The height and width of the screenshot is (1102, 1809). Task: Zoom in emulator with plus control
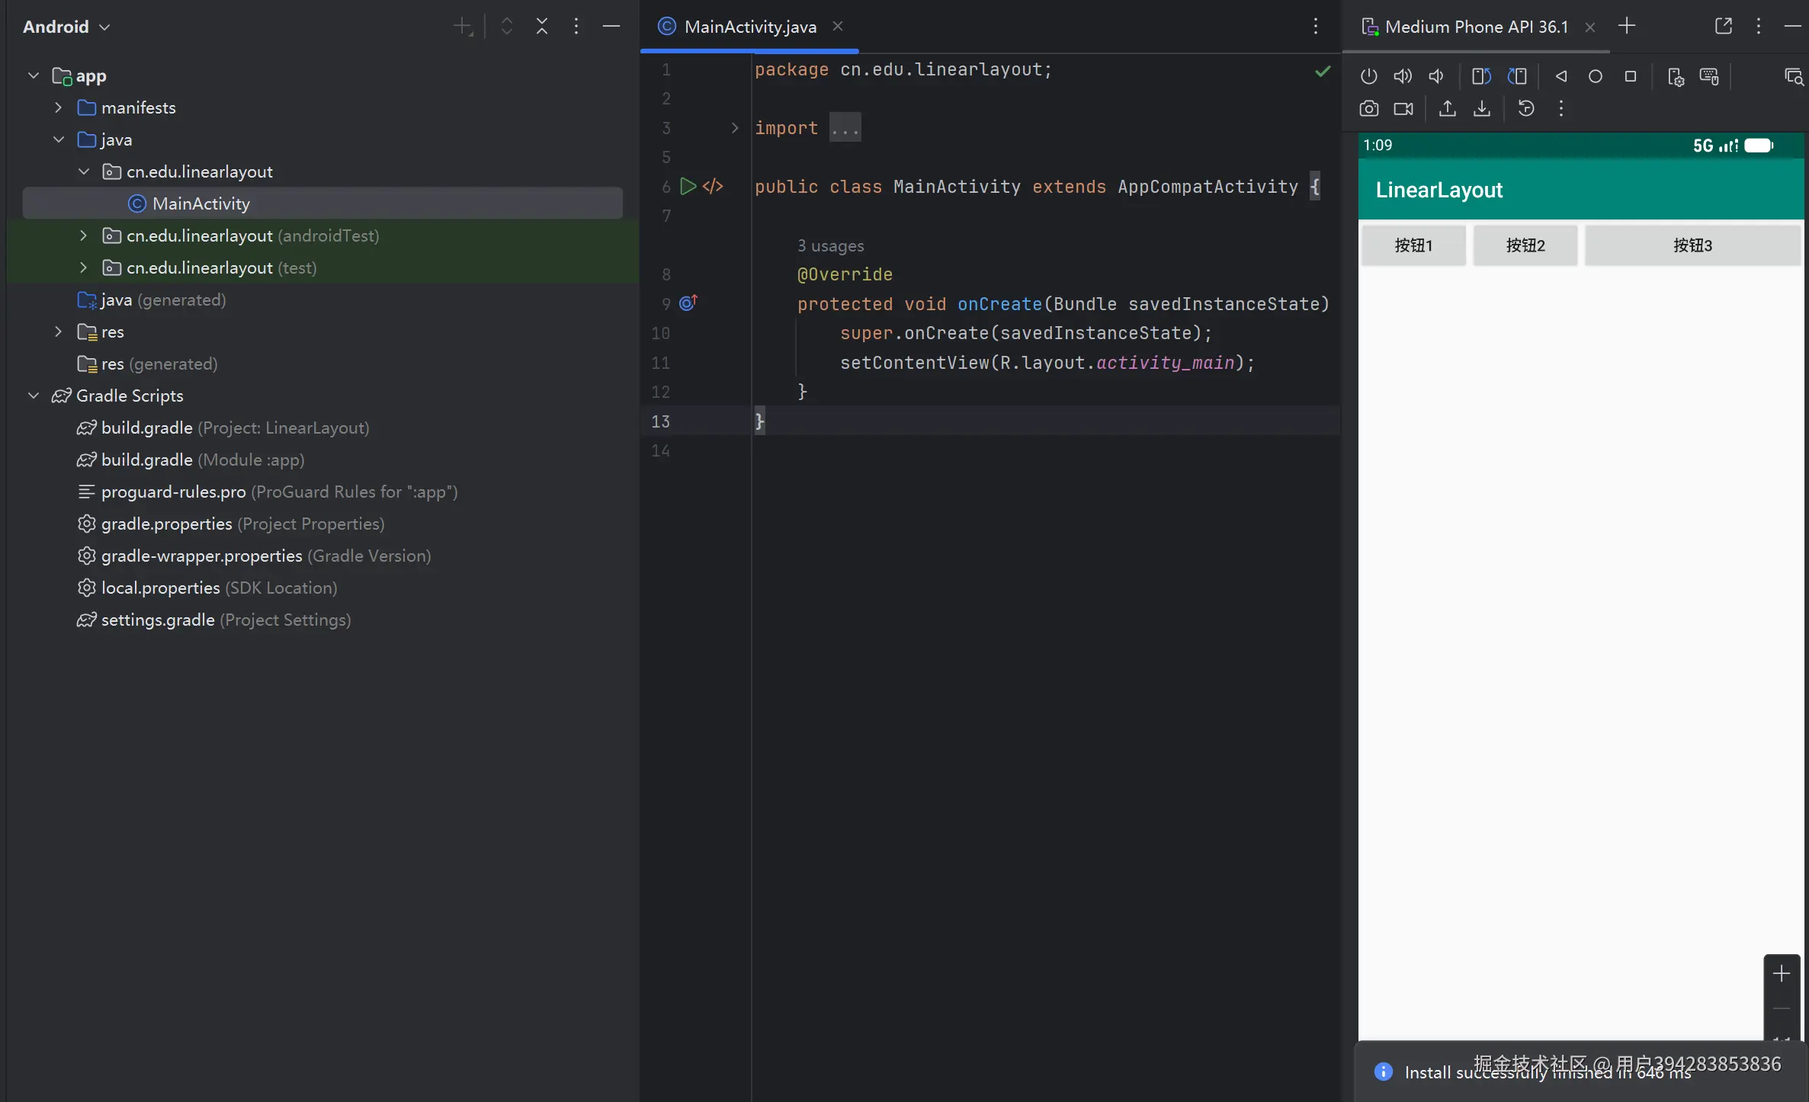coord(1781,973)
